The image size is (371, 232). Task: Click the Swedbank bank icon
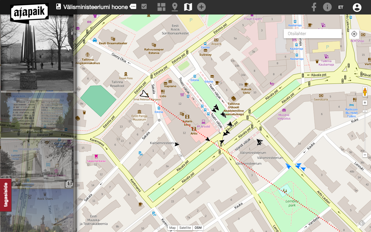click(x=321, y=95)
